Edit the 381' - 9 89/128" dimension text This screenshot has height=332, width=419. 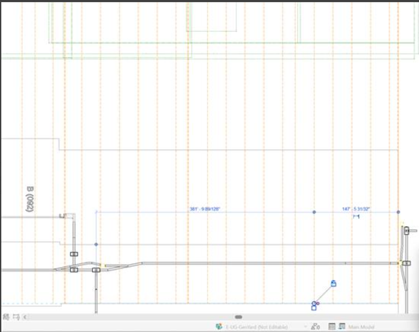(x=205, y=209)
